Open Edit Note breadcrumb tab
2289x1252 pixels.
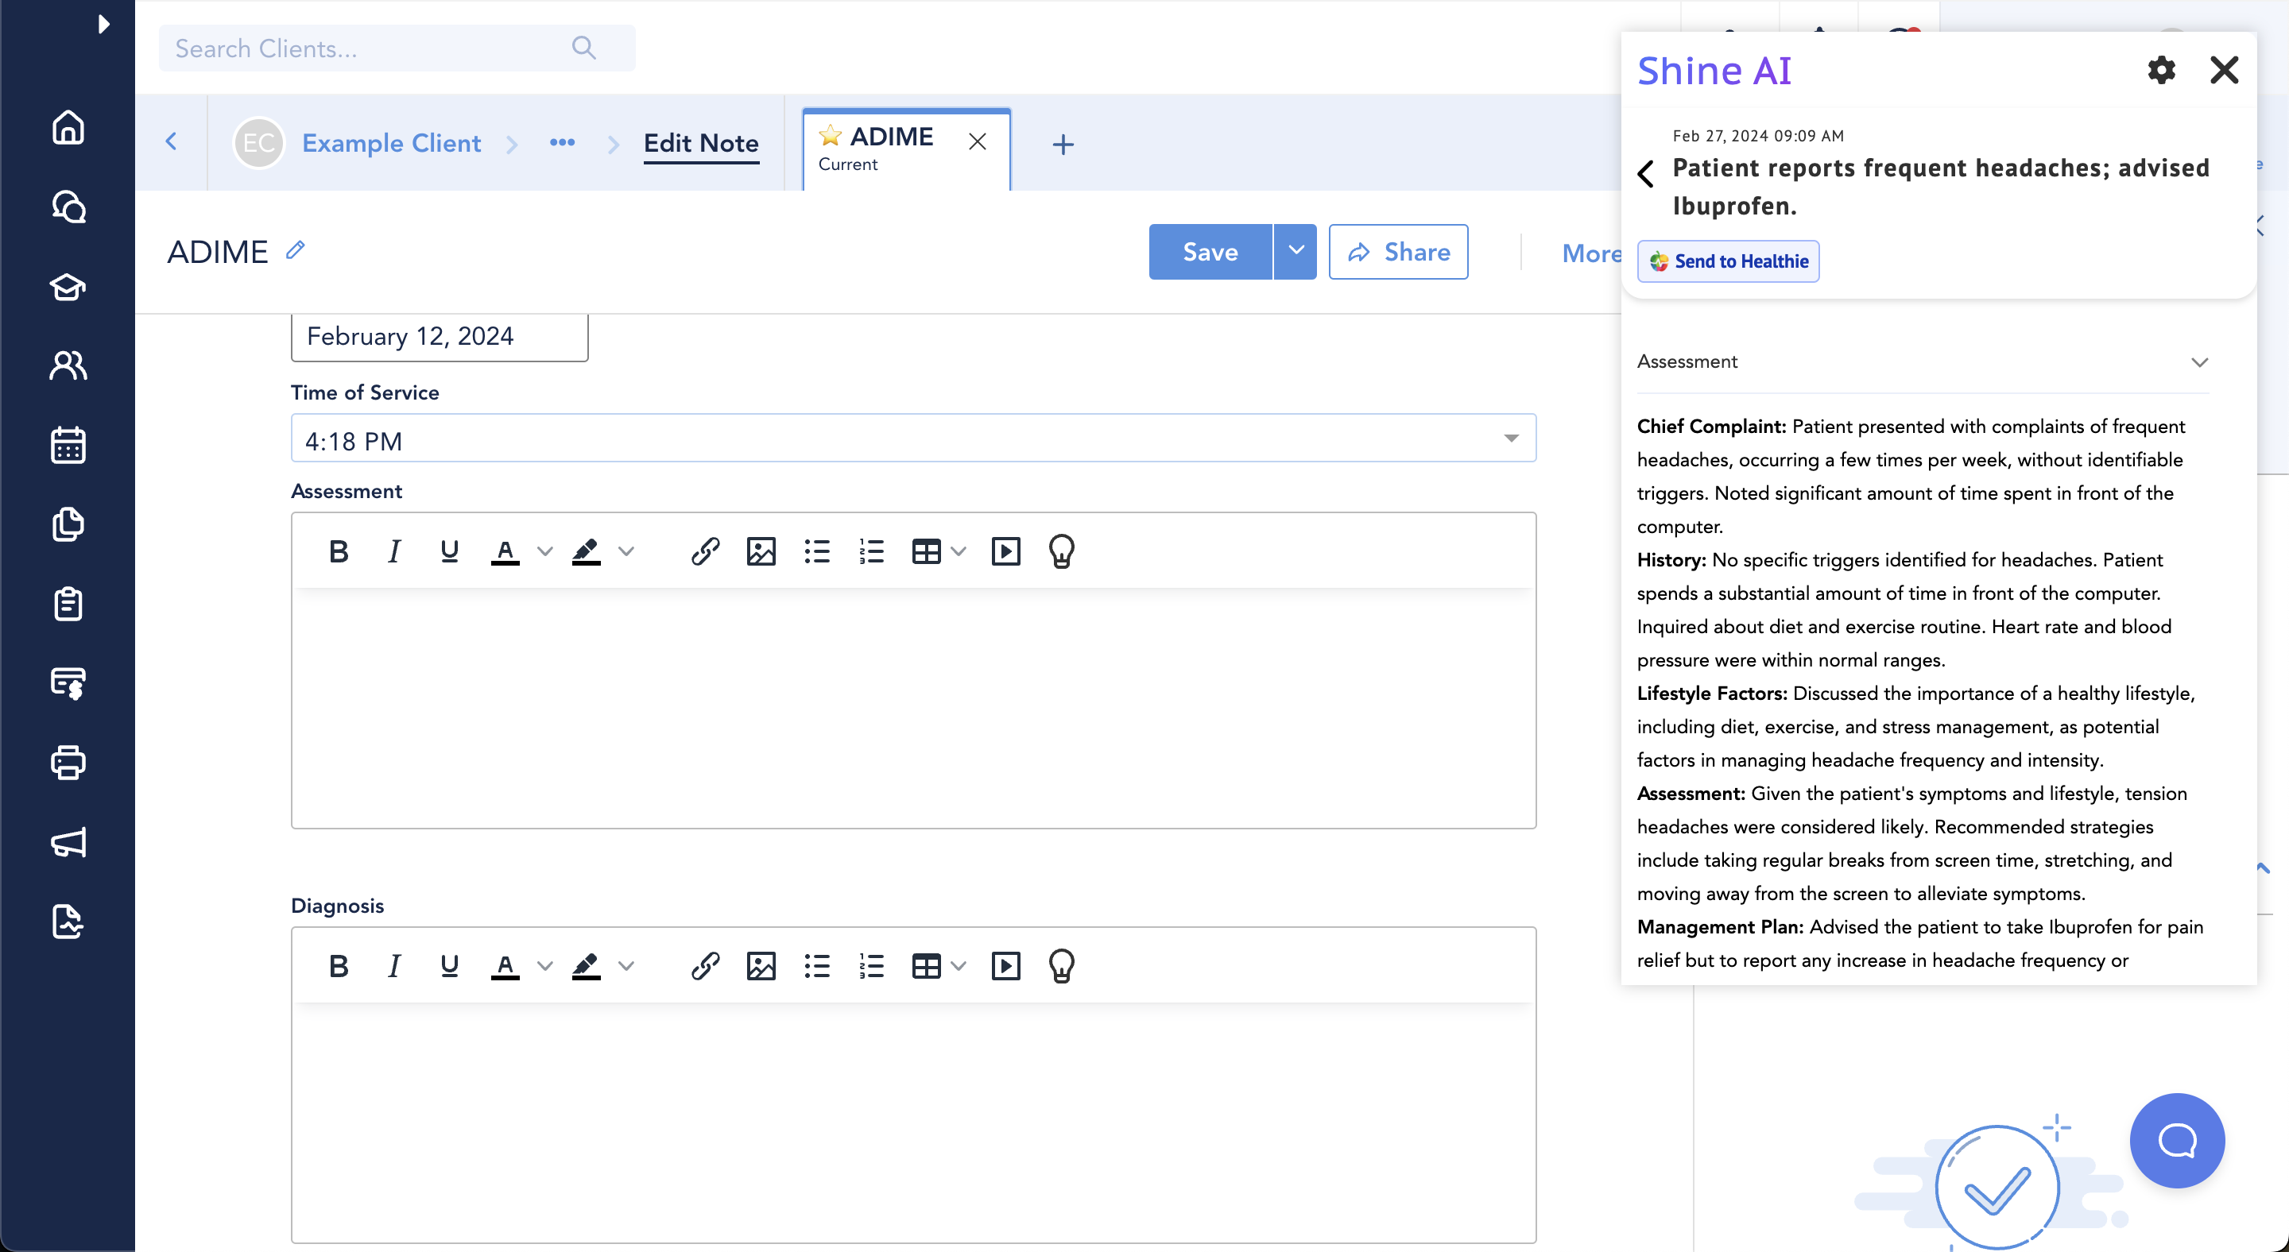[700, 143]
